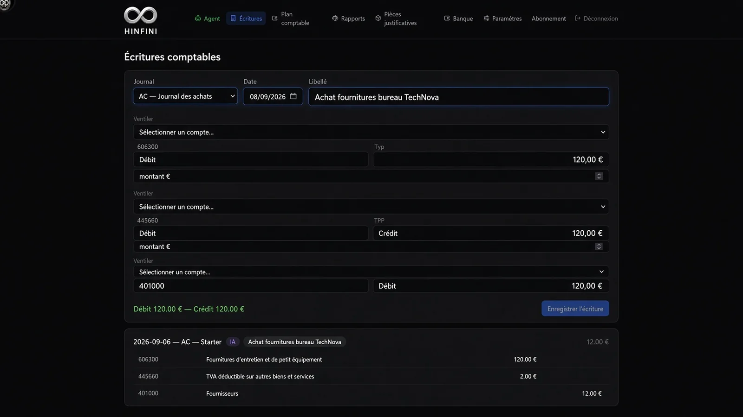Open the calendar picker in Date field
Screen dimensions: 743x417
click(x=293, y=96)
